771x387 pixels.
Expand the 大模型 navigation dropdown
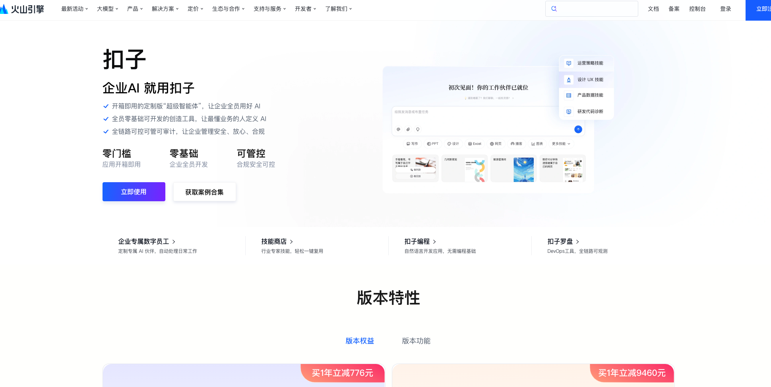[108, 9]
